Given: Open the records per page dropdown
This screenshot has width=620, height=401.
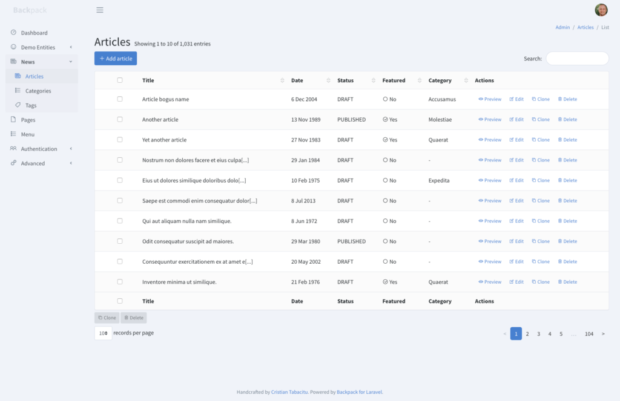Looking at the screenshot, I should pyautogui.click(x=103, y=333).
